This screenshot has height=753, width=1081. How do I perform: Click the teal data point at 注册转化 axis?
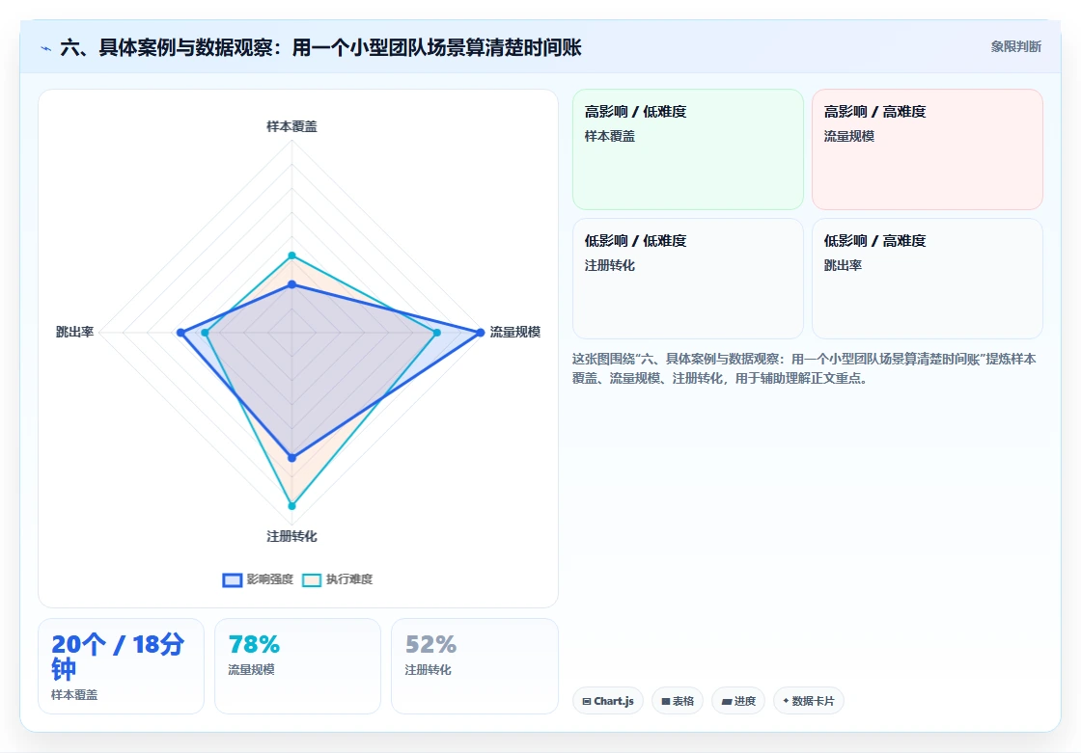click(x=291, y=505)
